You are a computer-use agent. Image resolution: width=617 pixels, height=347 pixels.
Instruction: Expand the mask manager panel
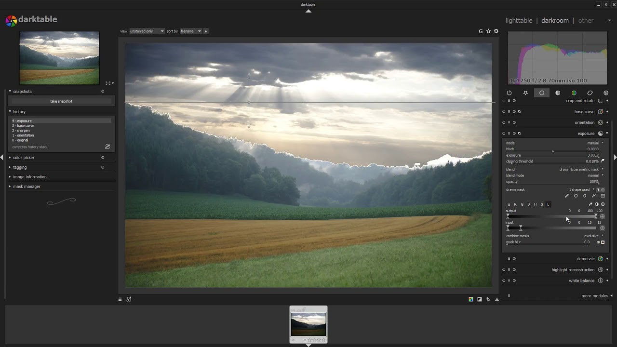pos(27,187)
